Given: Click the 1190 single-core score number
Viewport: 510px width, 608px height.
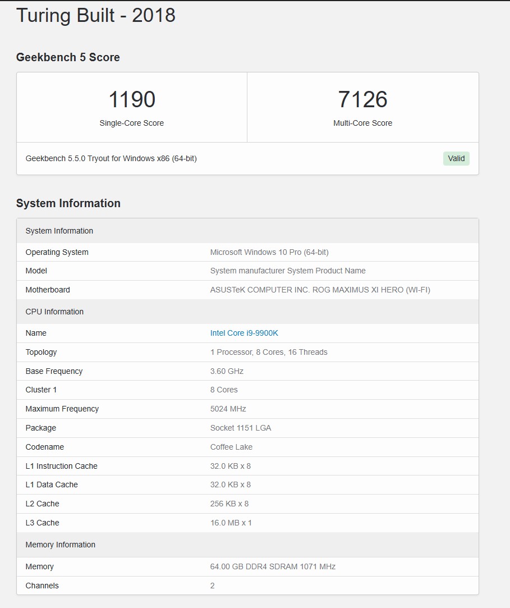Looking at the screenshot, I should click(x=132, y=99).
